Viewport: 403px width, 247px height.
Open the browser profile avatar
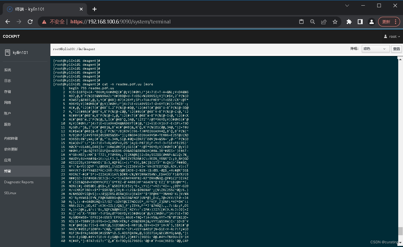click(x=371, y=22)
